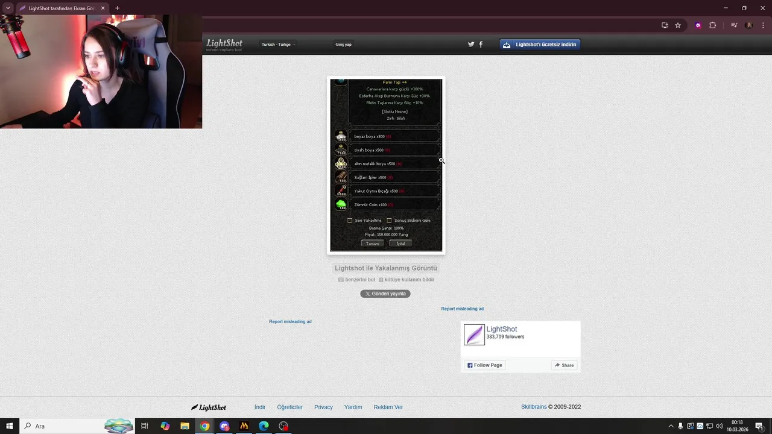Open the media controls icon in Chrome toolbar
This screenshot has width=772, height=434.
[734, 25]
